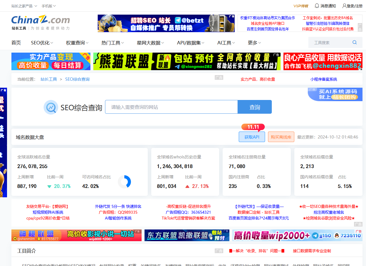366x266 pixels.
Task: Click the red up arrow beside 27.13%
Action: [188, 186]
